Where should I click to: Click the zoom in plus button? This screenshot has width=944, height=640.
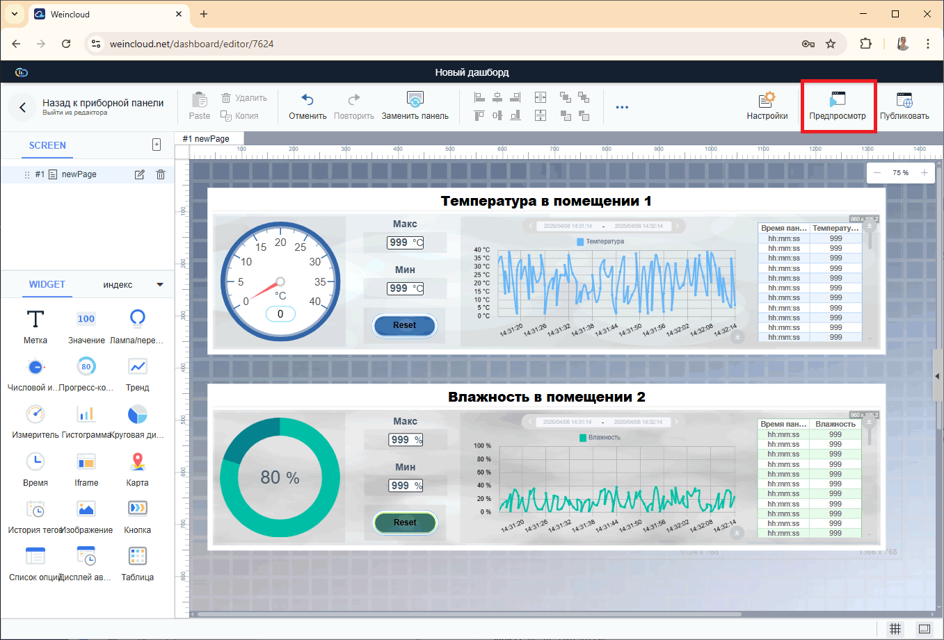click(925, 173)
